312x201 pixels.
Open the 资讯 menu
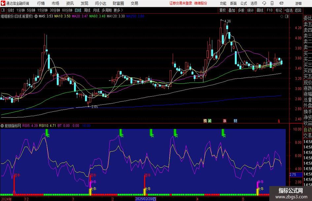[70, 3]
